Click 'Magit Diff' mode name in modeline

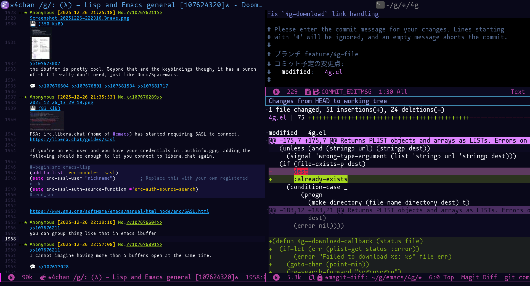coord(479,277)
